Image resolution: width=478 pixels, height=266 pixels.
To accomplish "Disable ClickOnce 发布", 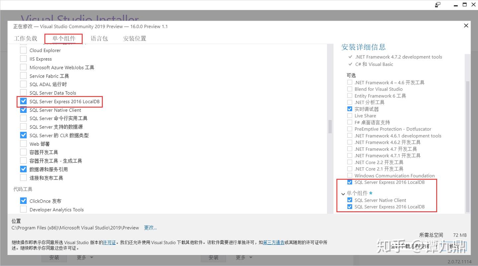I will coord(23,200).
